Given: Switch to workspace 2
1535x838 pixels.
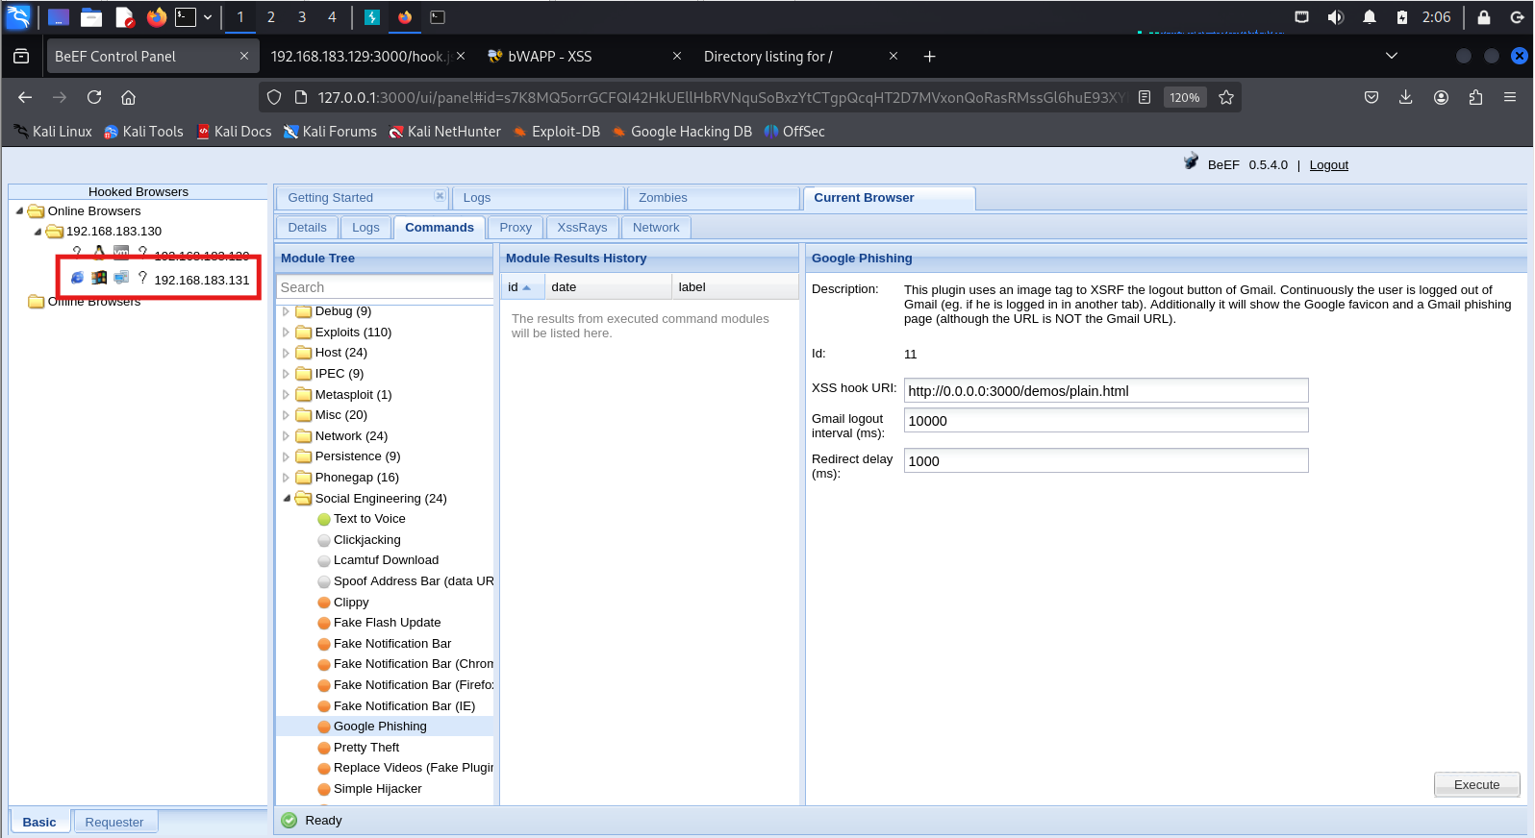Looking at the screenshot, I should (x=271, y=17).
